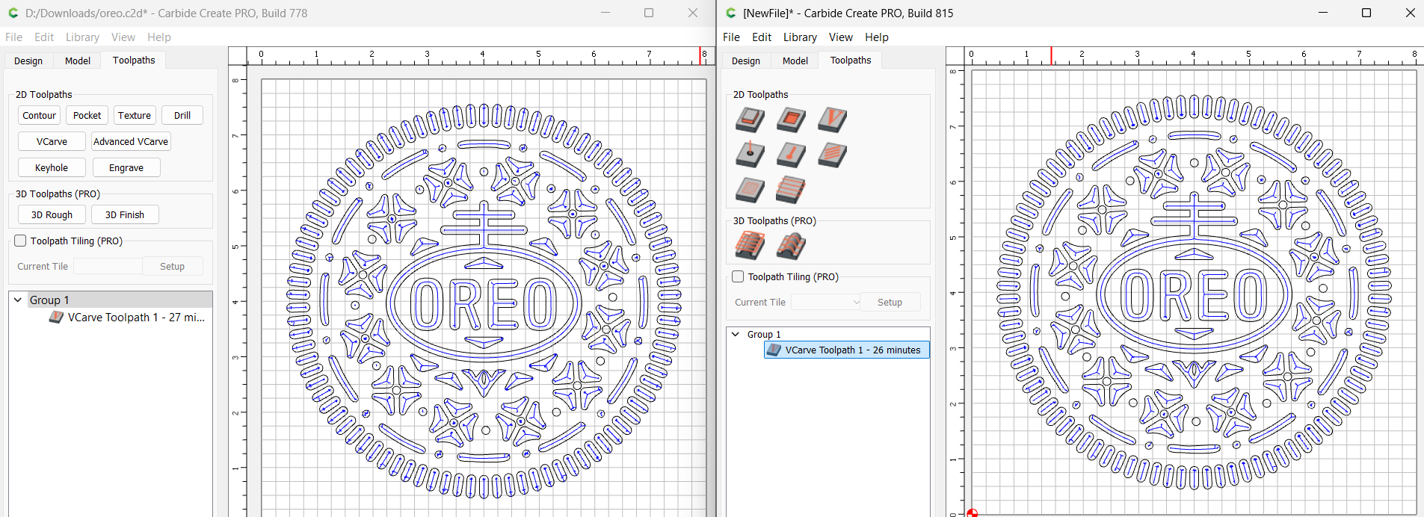Image resolution: width=1424 pixels, height=517 pixels.
Task: Switch to Model tab in oreo.c2d window
Action: [x=78, y=61]
